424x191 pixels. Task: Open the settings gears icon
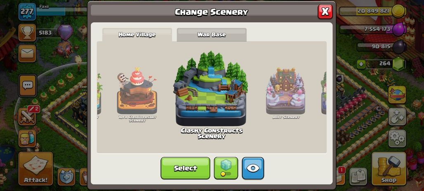(x=397, y=139)
